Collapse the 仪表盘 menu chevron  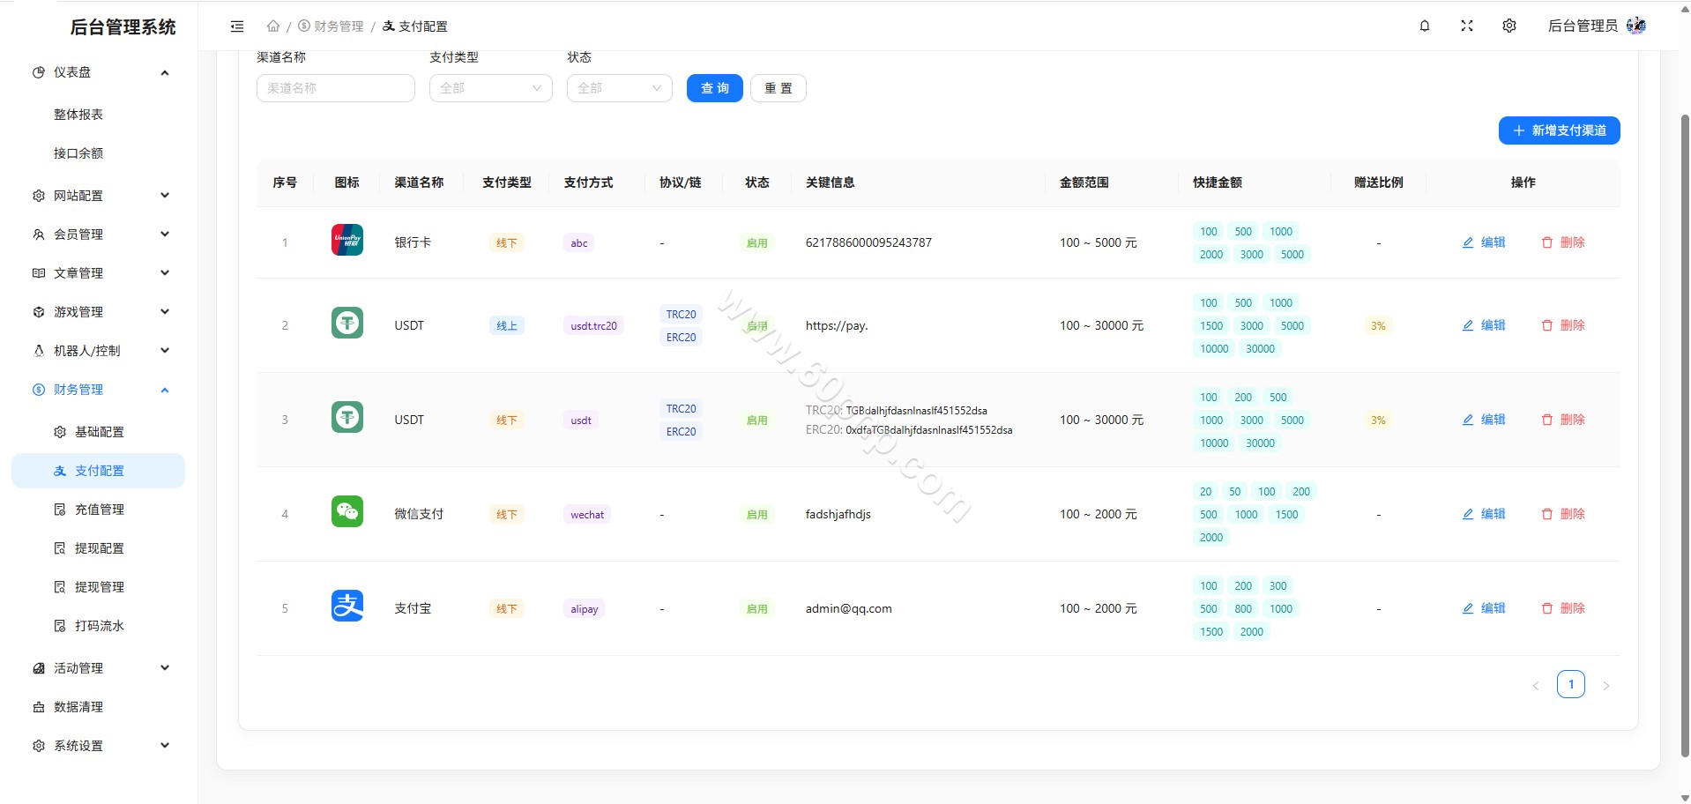(x=165, y=72)
